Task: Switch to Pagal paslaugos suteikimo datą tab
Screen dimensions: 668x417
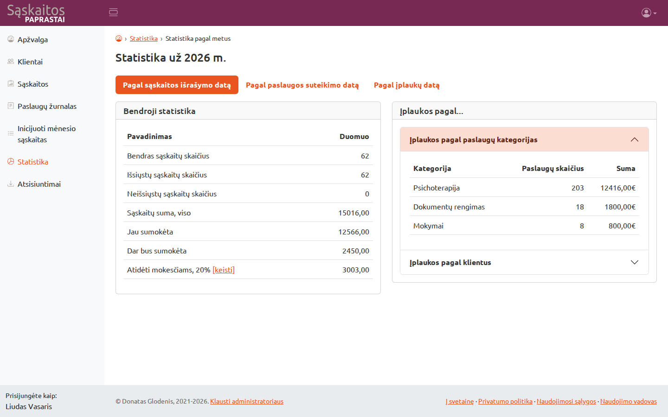Action: (x=302, y=85)
